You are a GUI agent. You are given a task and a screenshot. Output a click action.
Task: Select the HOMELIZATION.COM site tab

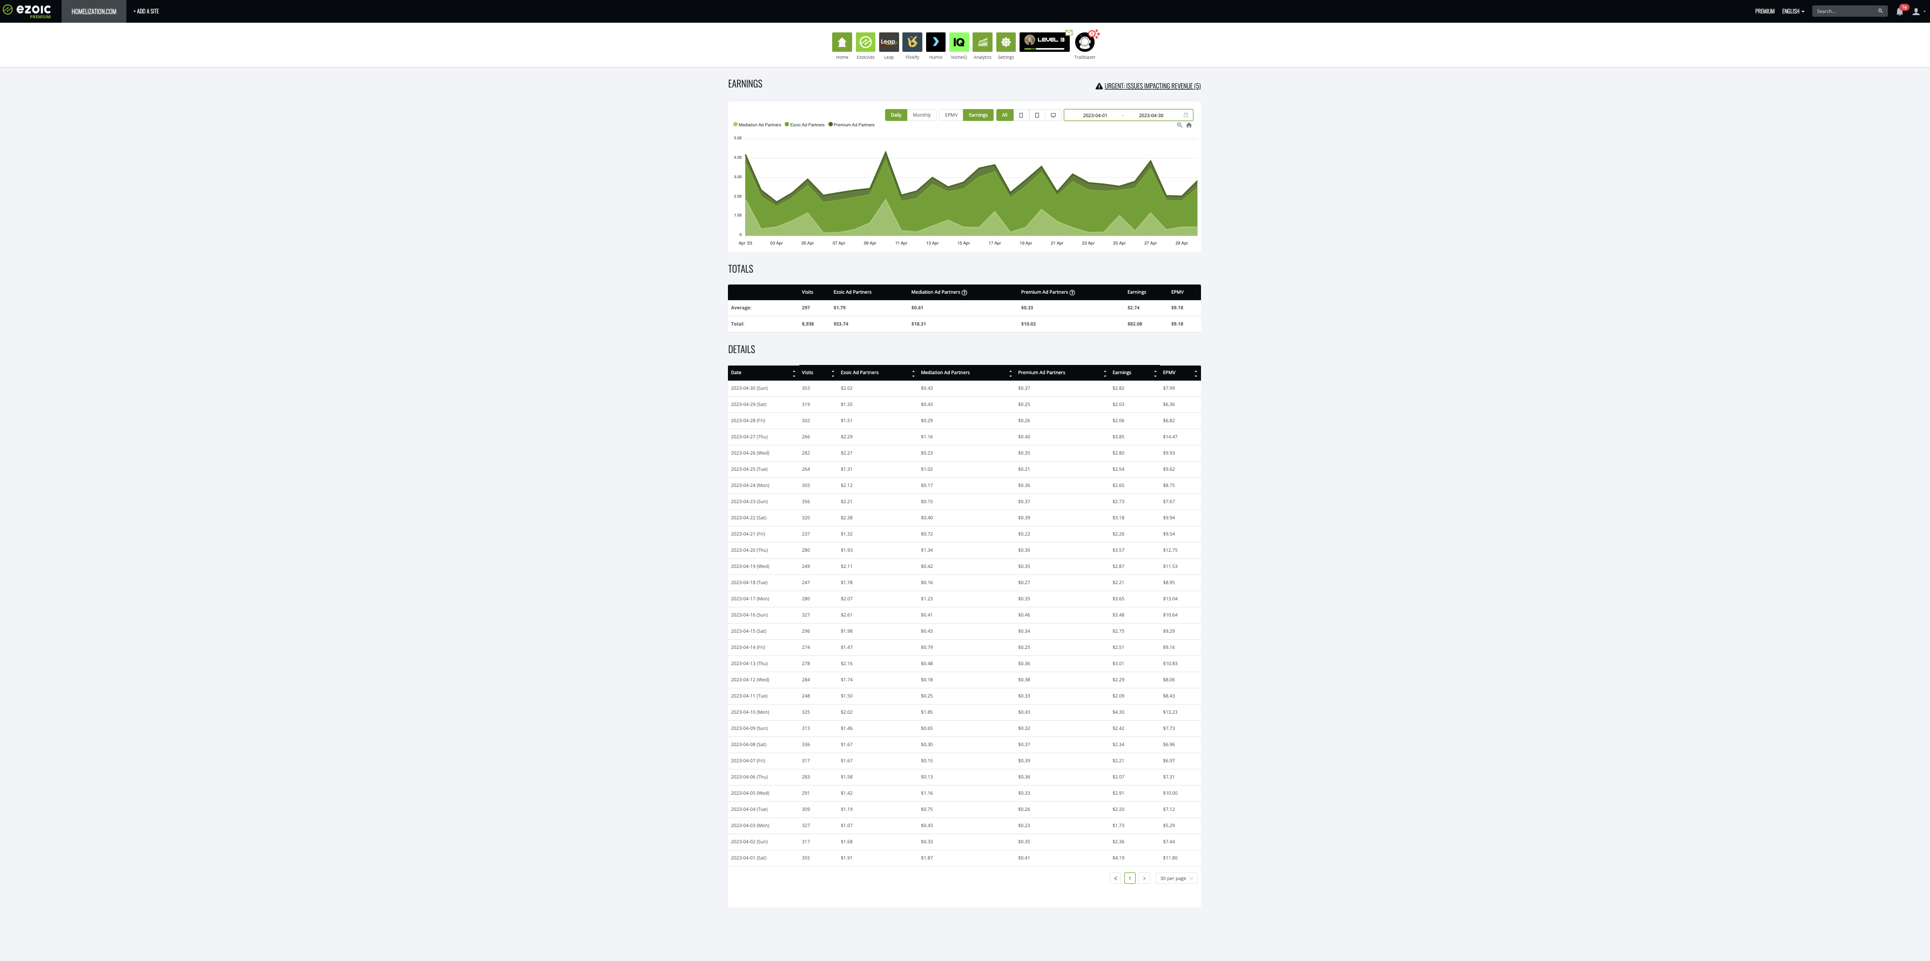pyautogui.click(x=93, y=11)
